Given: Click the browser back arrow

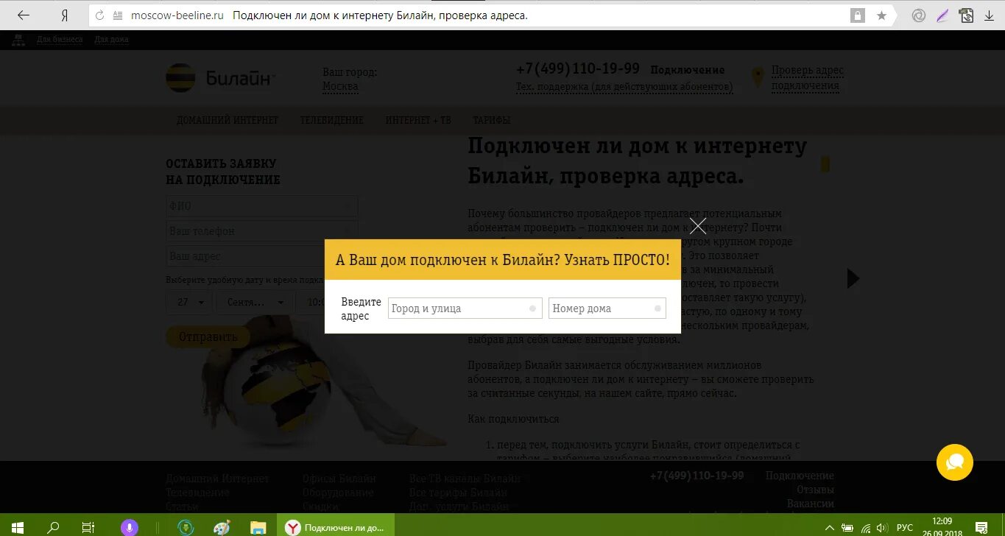Looking at the screenshot, I should (24, 15).
